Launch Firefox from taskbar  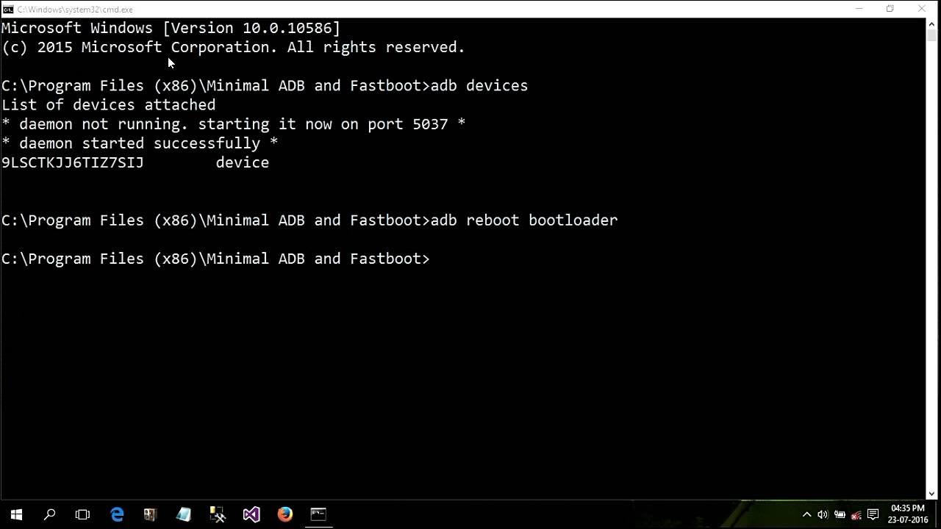pyautogui.click(x=285, y=514)
